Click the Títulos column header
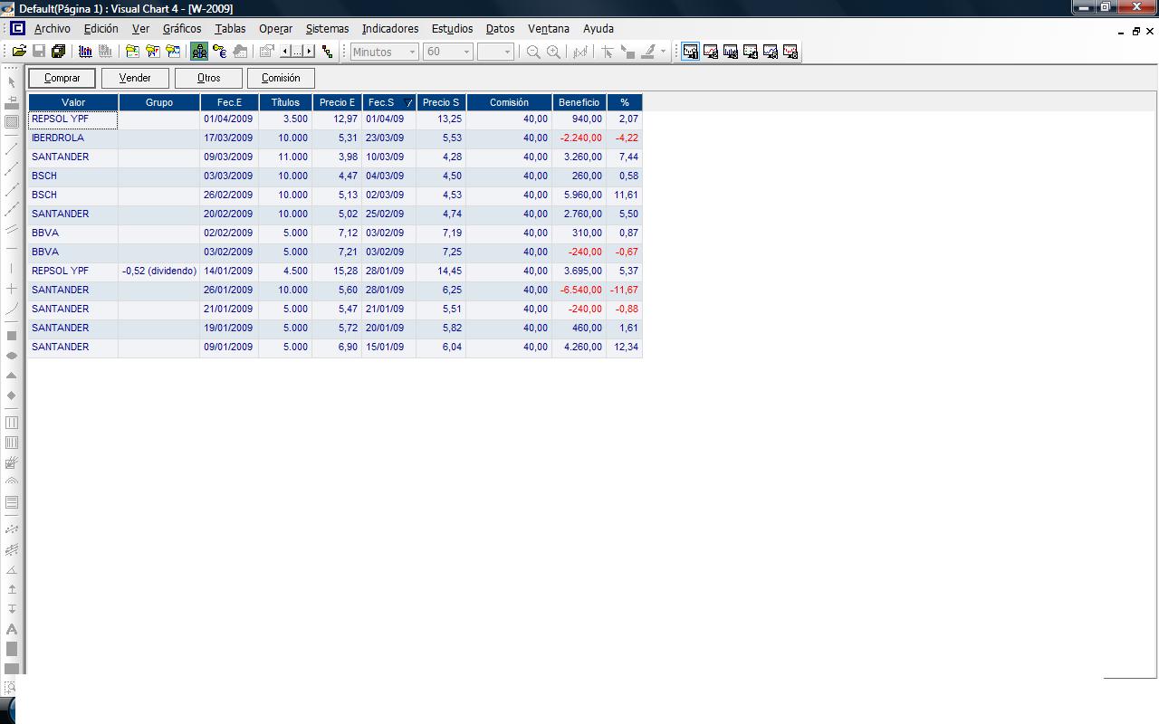 coord(285,102)
